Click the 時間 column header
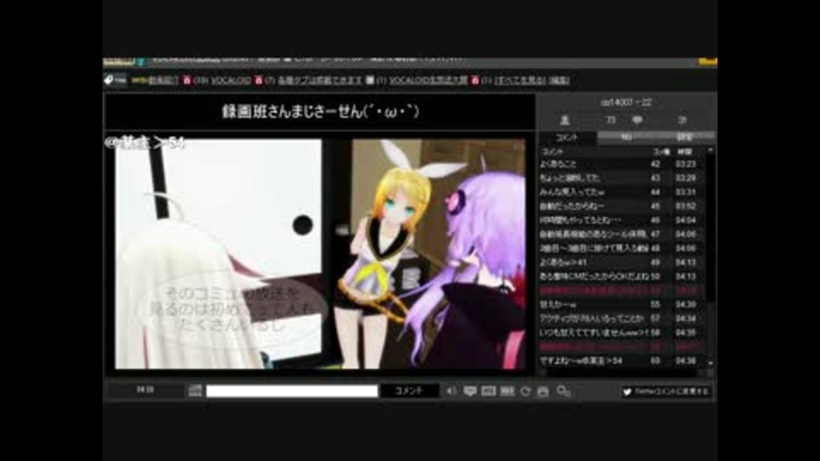The image size is (820, 461). pyautogui.click(x=684, y=152)
